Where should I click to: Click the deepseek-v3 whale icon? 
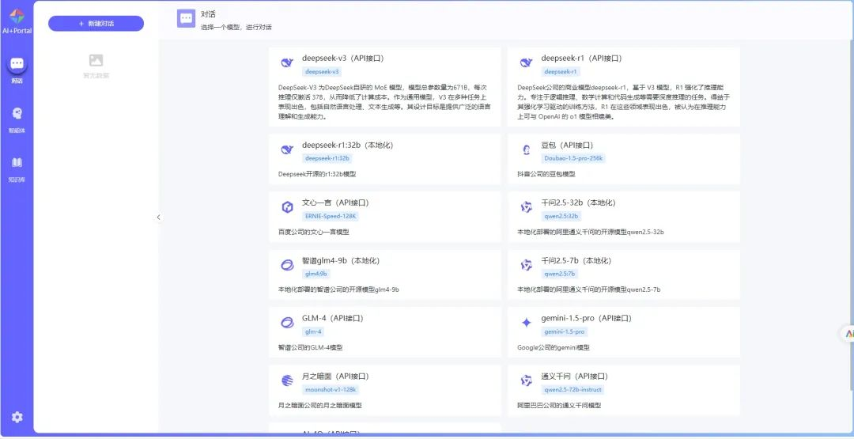coord(287,63)
